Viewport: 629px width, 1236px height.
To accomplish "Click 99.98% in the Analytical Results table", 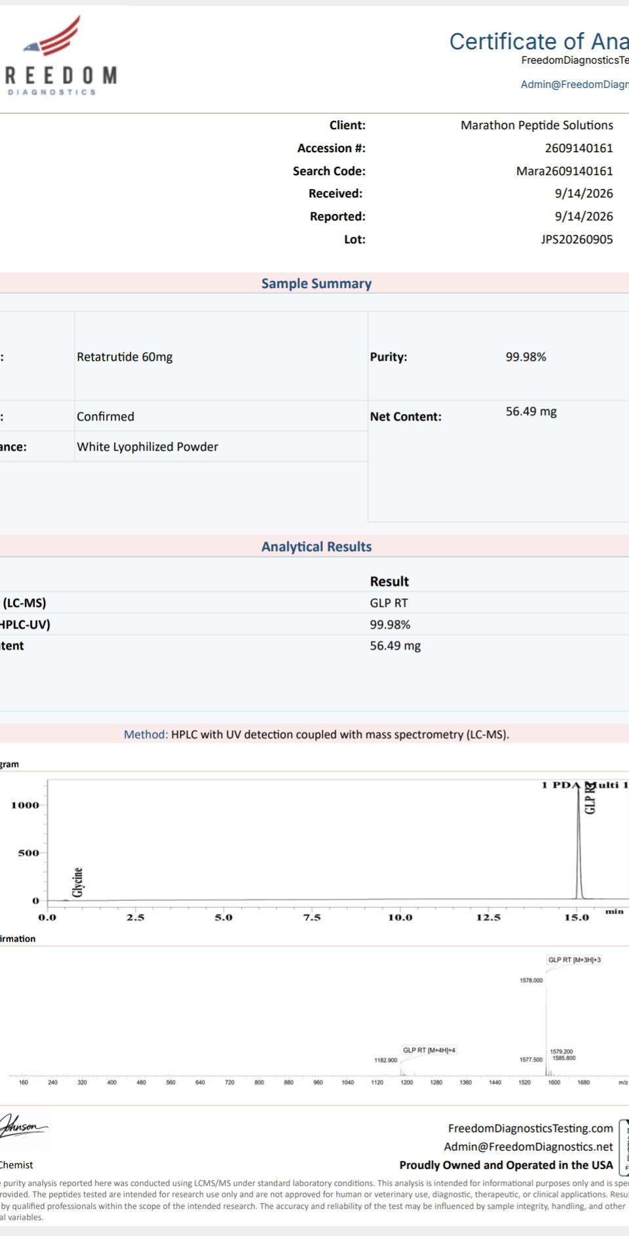I will pyautogui.click(x=390, y=625).
